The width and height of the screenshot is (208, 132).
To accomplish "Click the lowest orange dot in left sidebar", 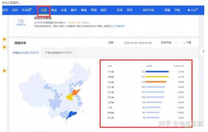I will tap(4, 70).
